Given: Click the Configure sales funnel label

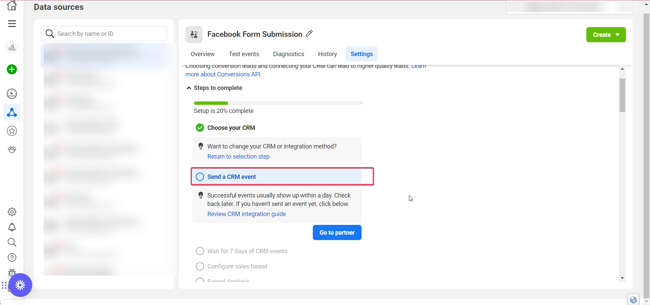Looking at the screenshot, I should [237, 266].
